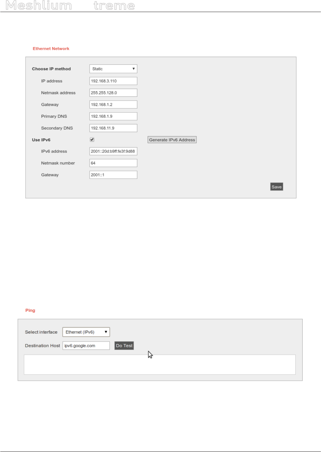The image size is (321, 452).
Task: Click the IPv4 Gateway field 192.168.1.2
Action: tap(113, 104)
